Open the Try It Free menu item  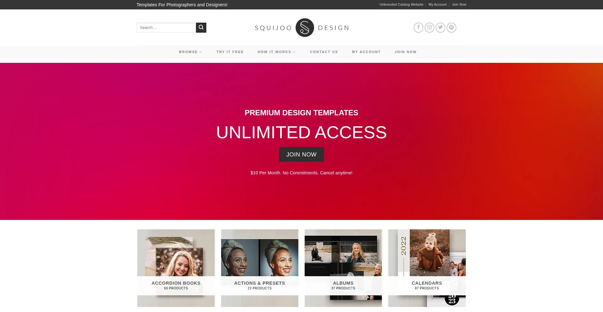click(x=230, y=52)
